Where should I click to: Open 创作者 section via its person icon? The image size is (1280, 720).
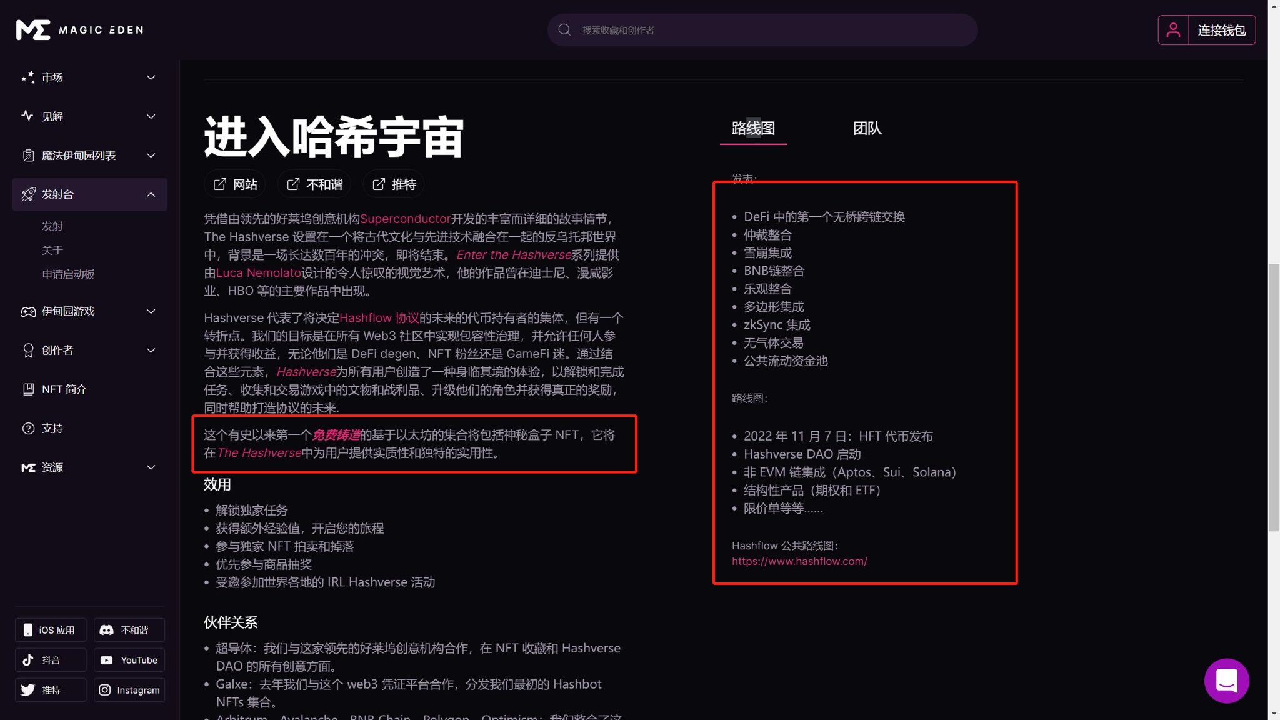pos(28,350)
